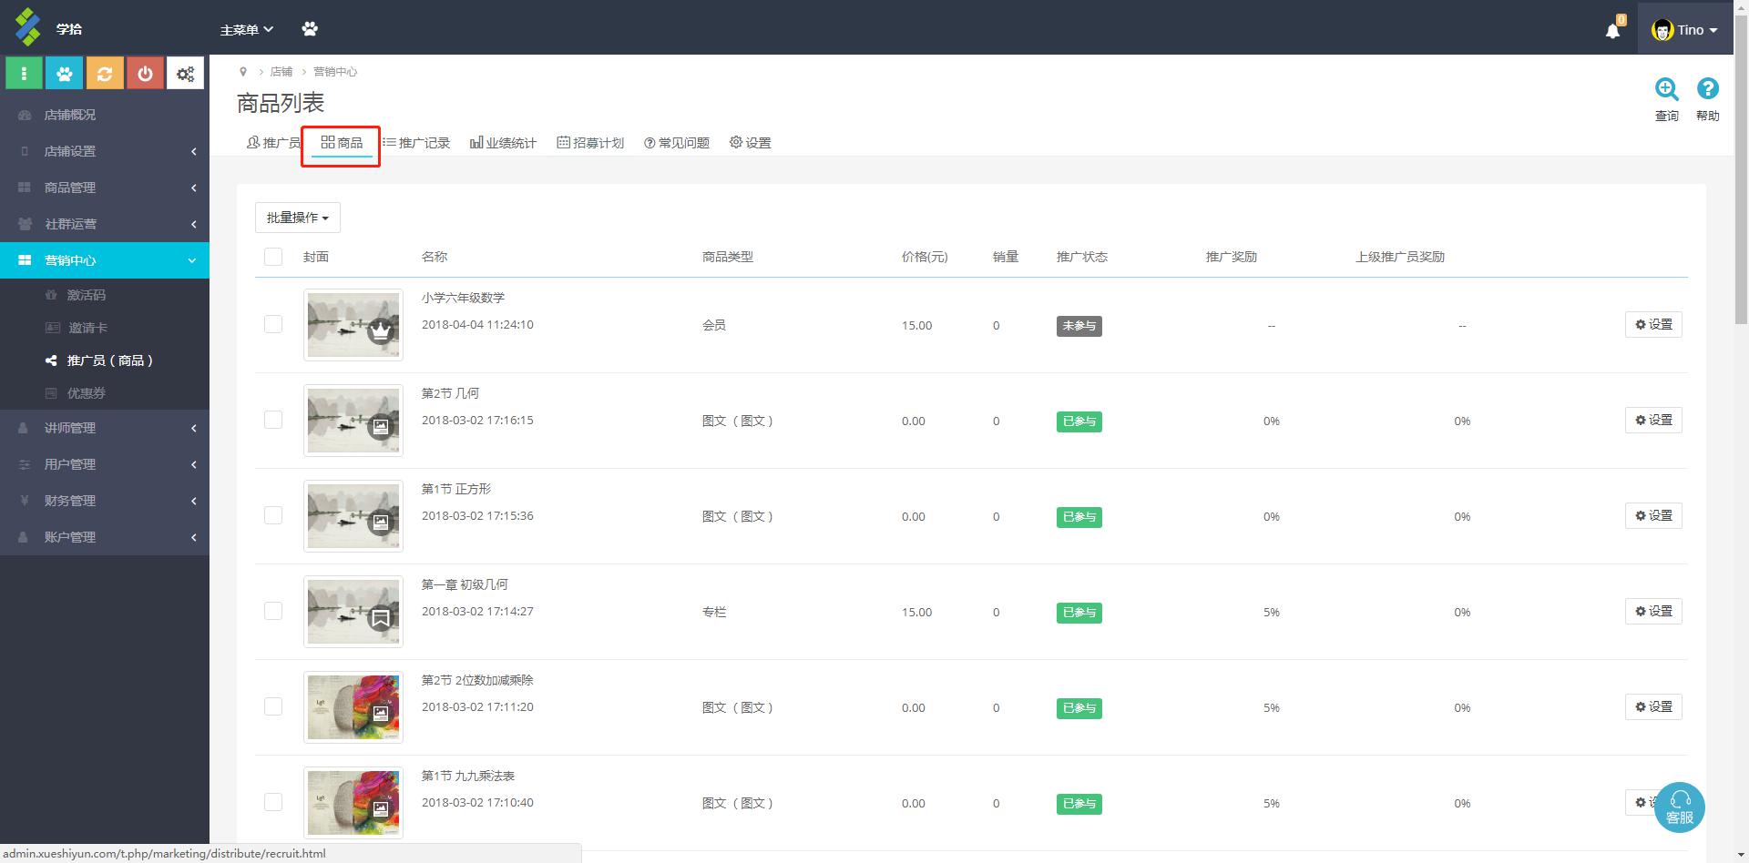
Task: Click the 第2节 2位数加减乘除 cover thumbnail
Action: 353,707
